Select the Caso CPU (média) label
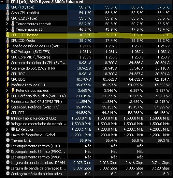 point(25,13)
